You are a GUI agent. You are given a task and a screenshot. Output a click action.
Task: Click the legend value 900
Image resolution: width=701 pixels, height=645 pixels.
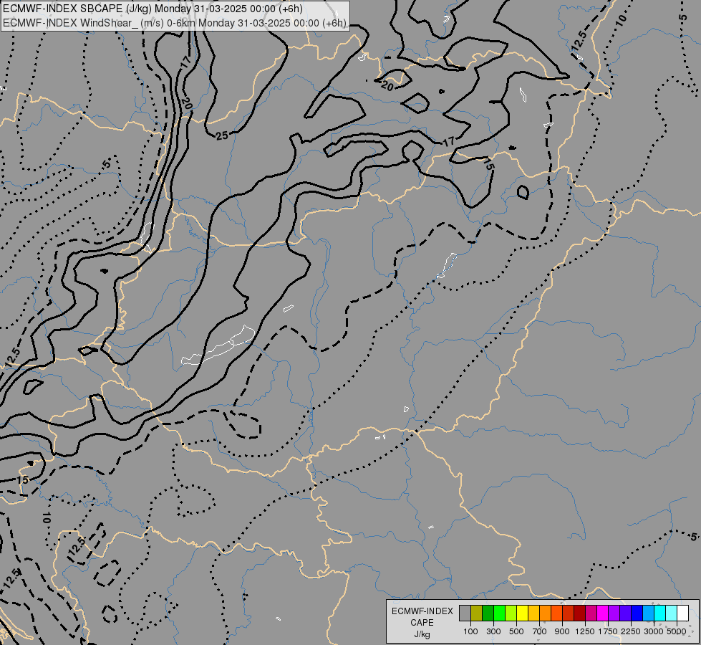562,631
